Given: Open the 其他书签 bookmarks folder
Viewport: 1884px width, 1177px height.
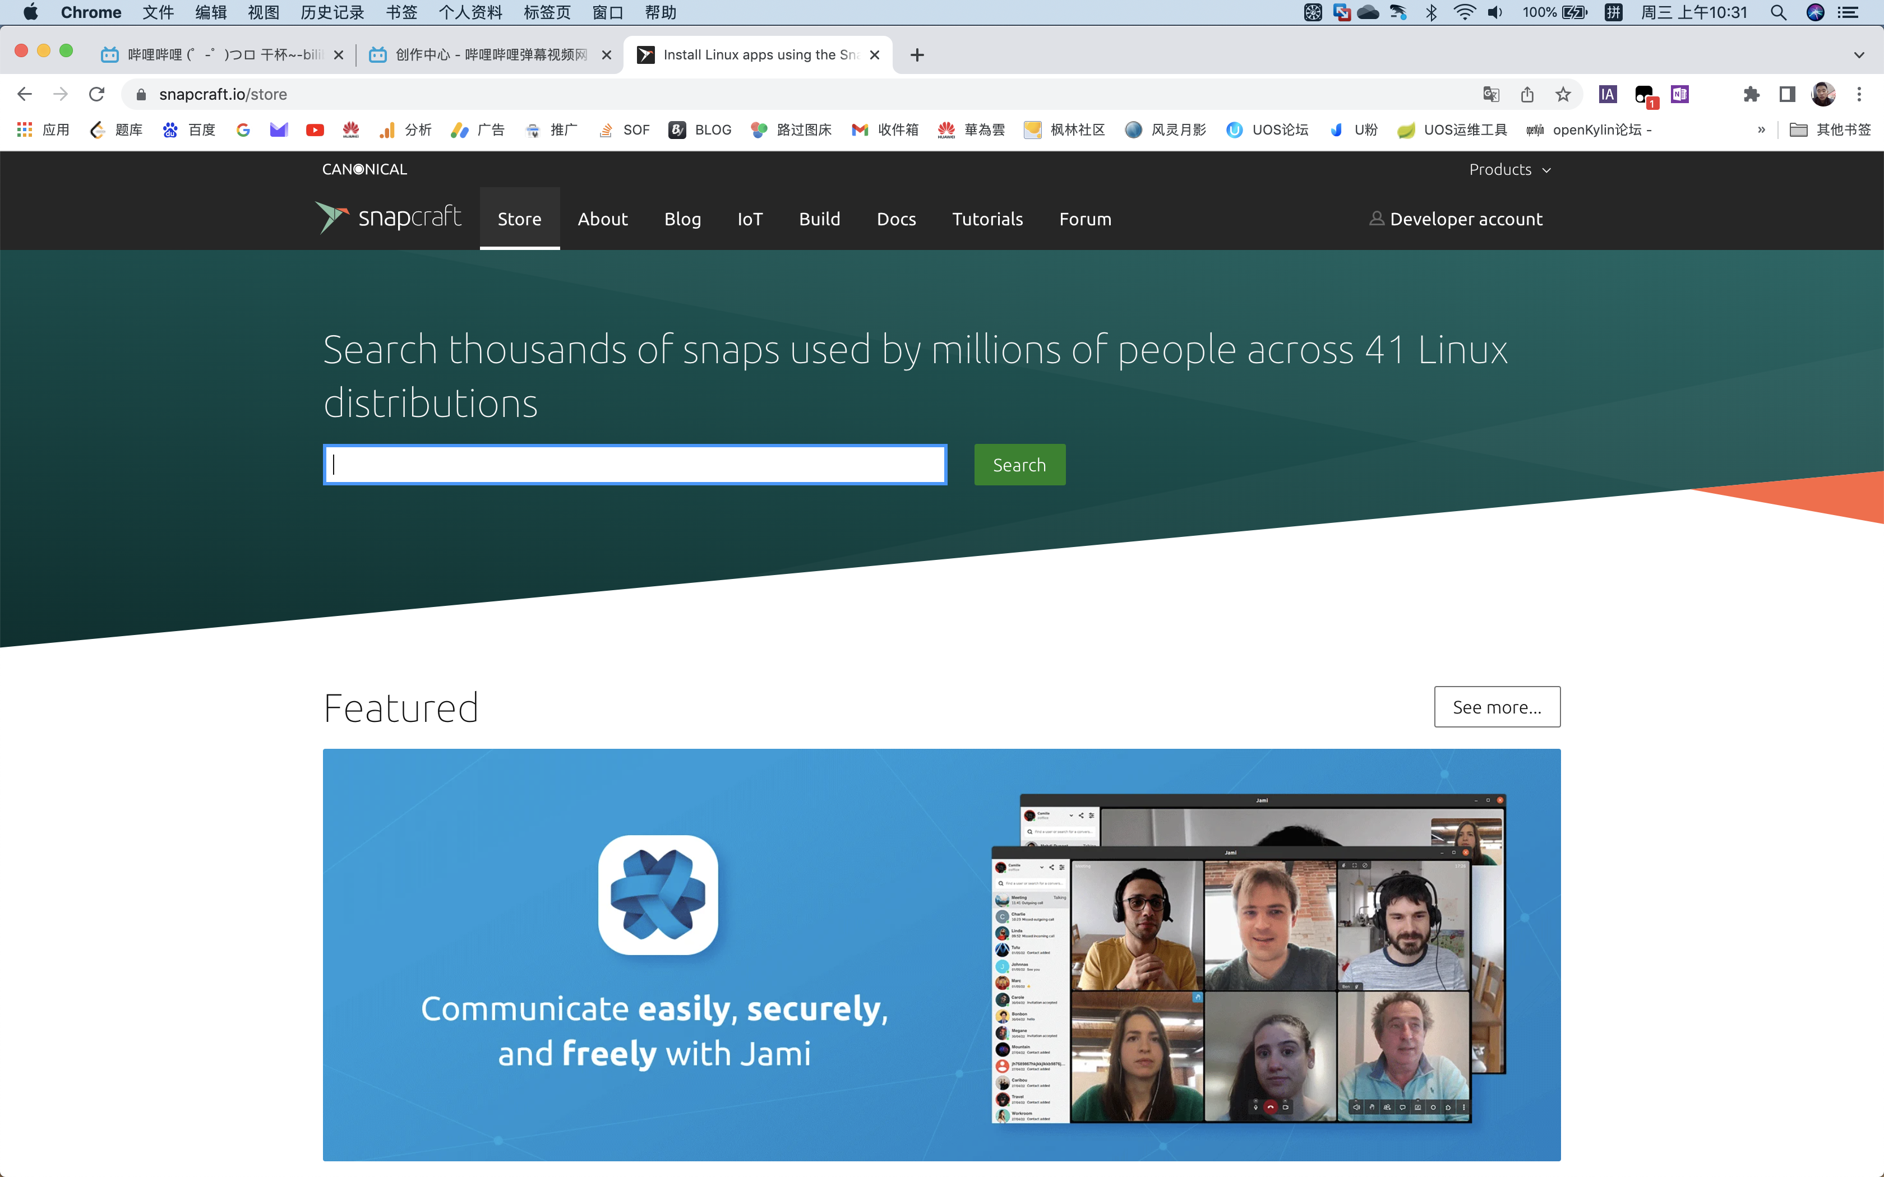Looking at the screenshot, I should (x=1830, y=130).
